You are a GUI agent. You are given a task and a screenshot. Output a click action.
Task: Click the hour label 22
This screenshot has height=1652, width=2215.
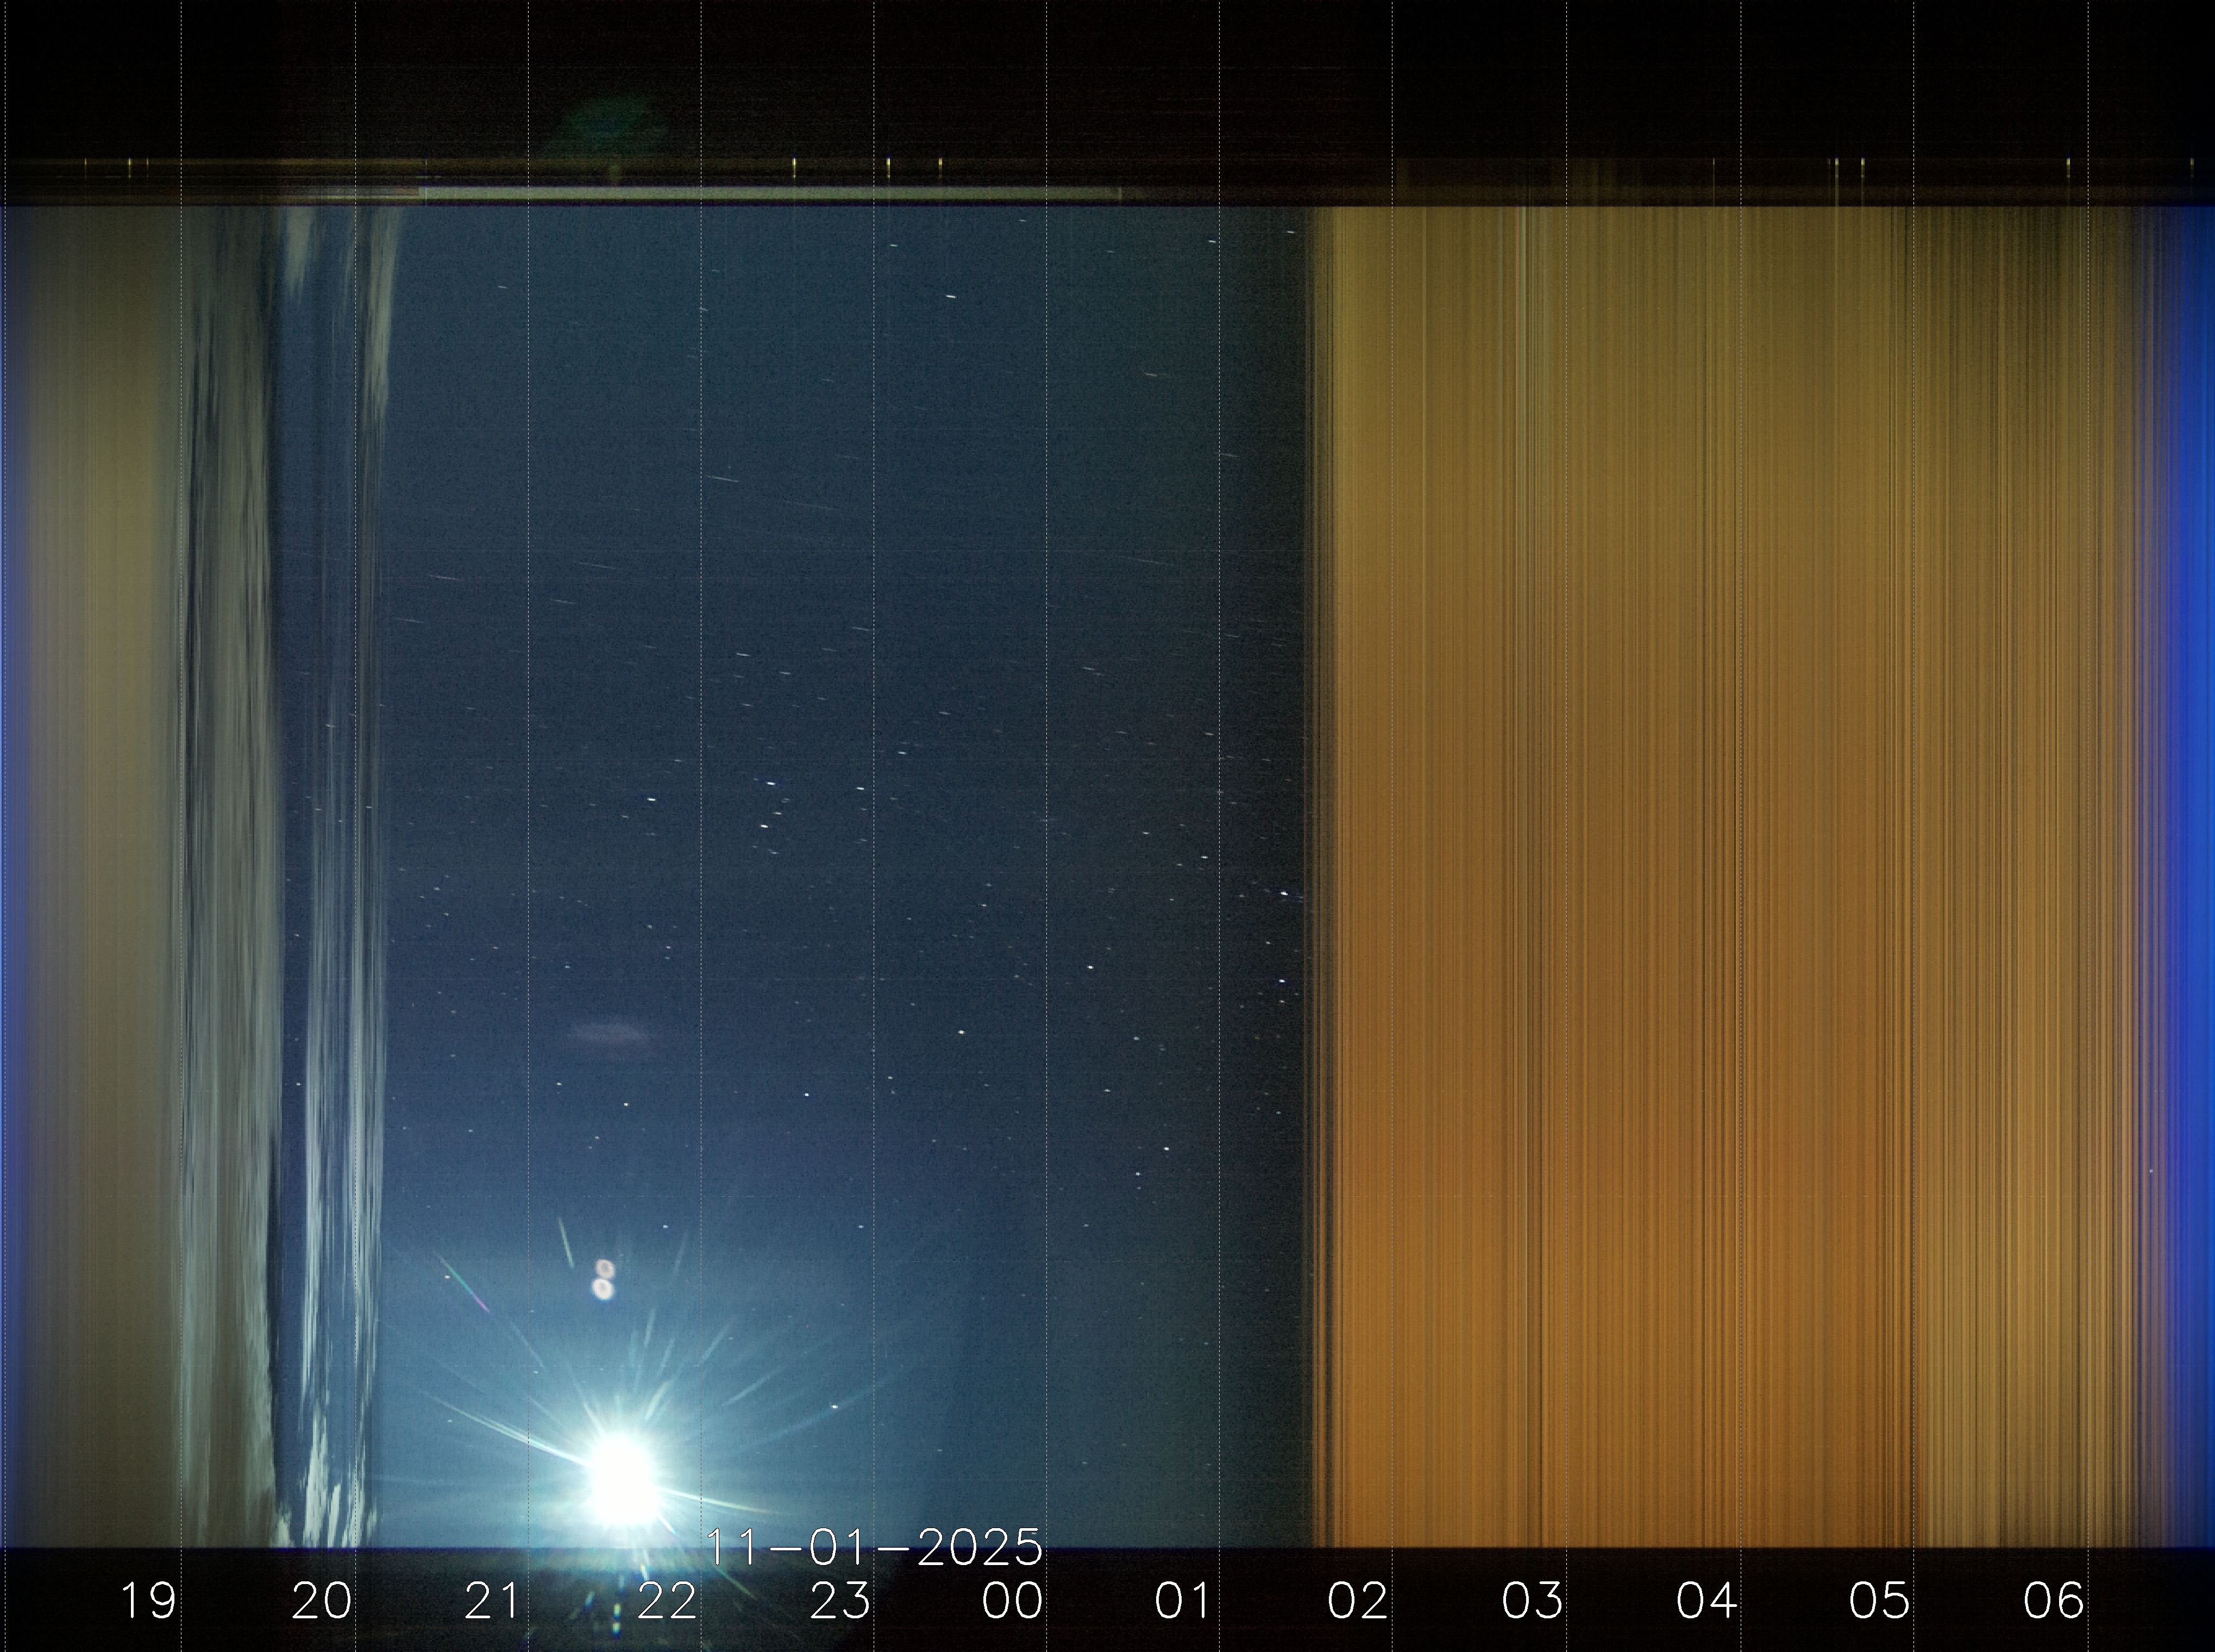point(667,1601)
